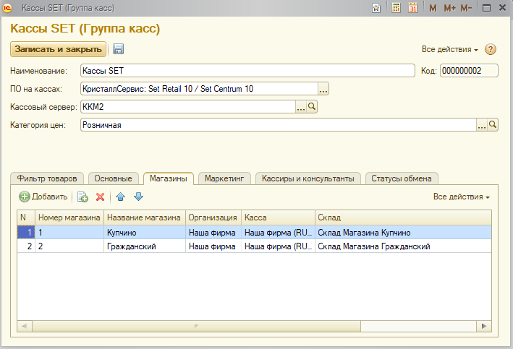Screen dimensions: 513x349
Task: Open selection list for Категория цен
Action: click(x=482, y=125)
